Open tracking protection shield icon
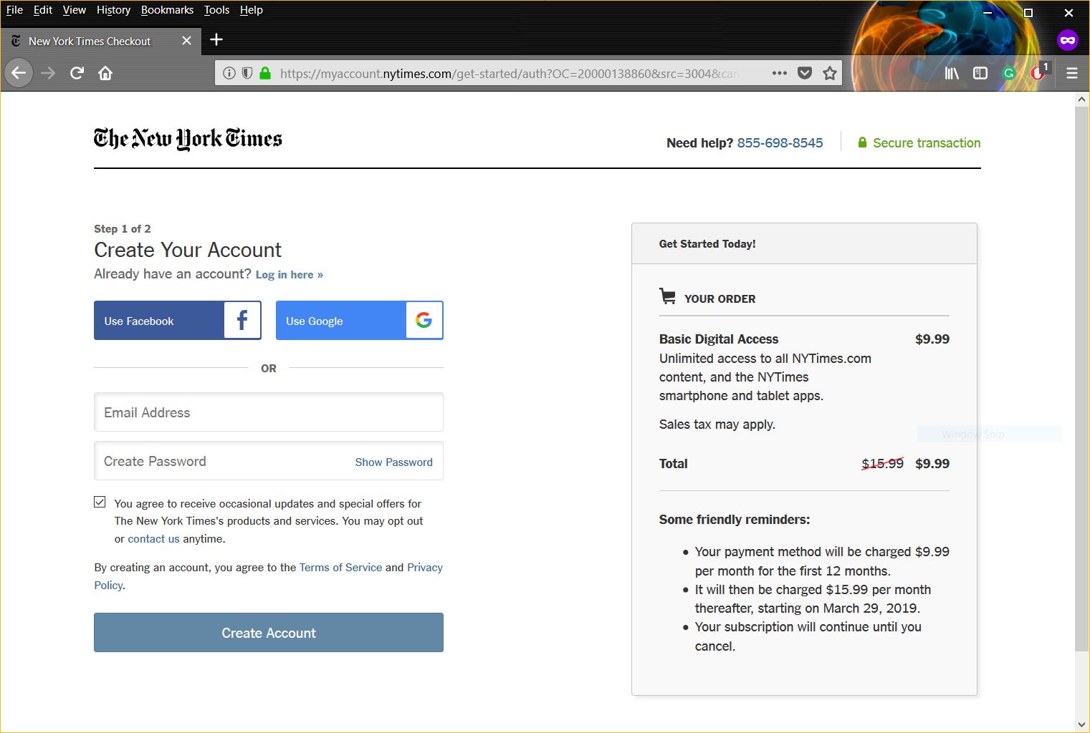Image resolution: width=1090 pixels, height=733 pixels. [x=247, y=73]
